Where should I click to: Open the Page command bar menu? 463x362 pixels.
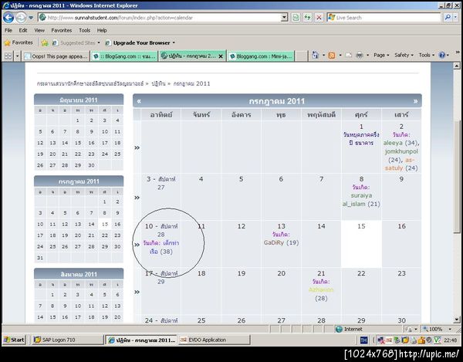tap(381, 56)
